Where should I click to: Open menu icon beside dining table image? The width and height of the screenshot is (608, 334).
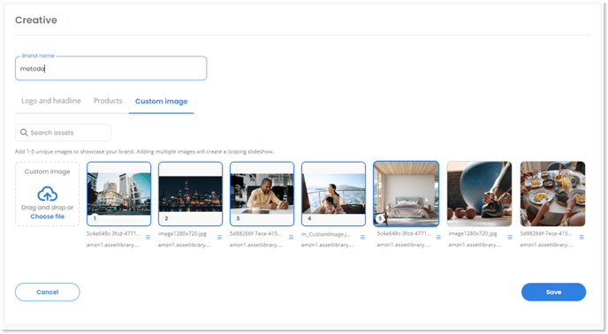[581, 237]
